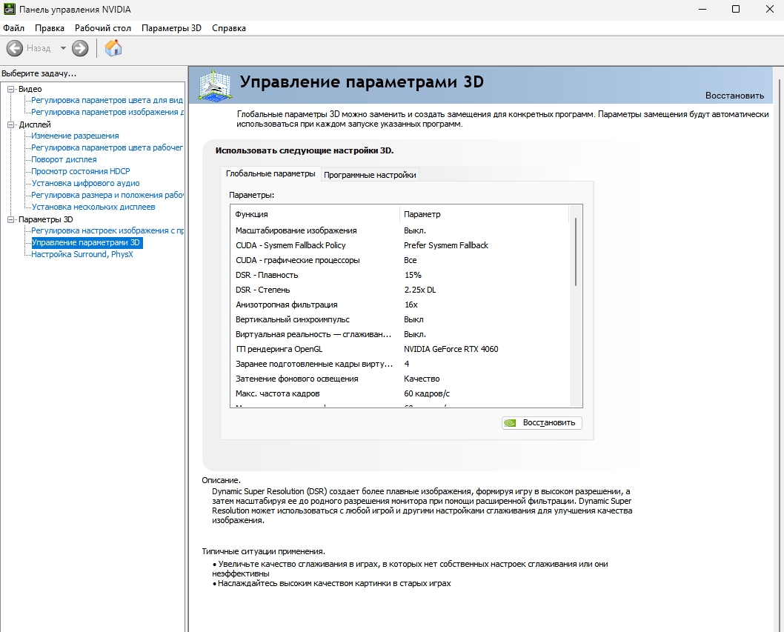Click the Forward arrow icon in toolbar
Image resolution: width=784 pixels, height=632 pixels.
(x=80, y=48)
